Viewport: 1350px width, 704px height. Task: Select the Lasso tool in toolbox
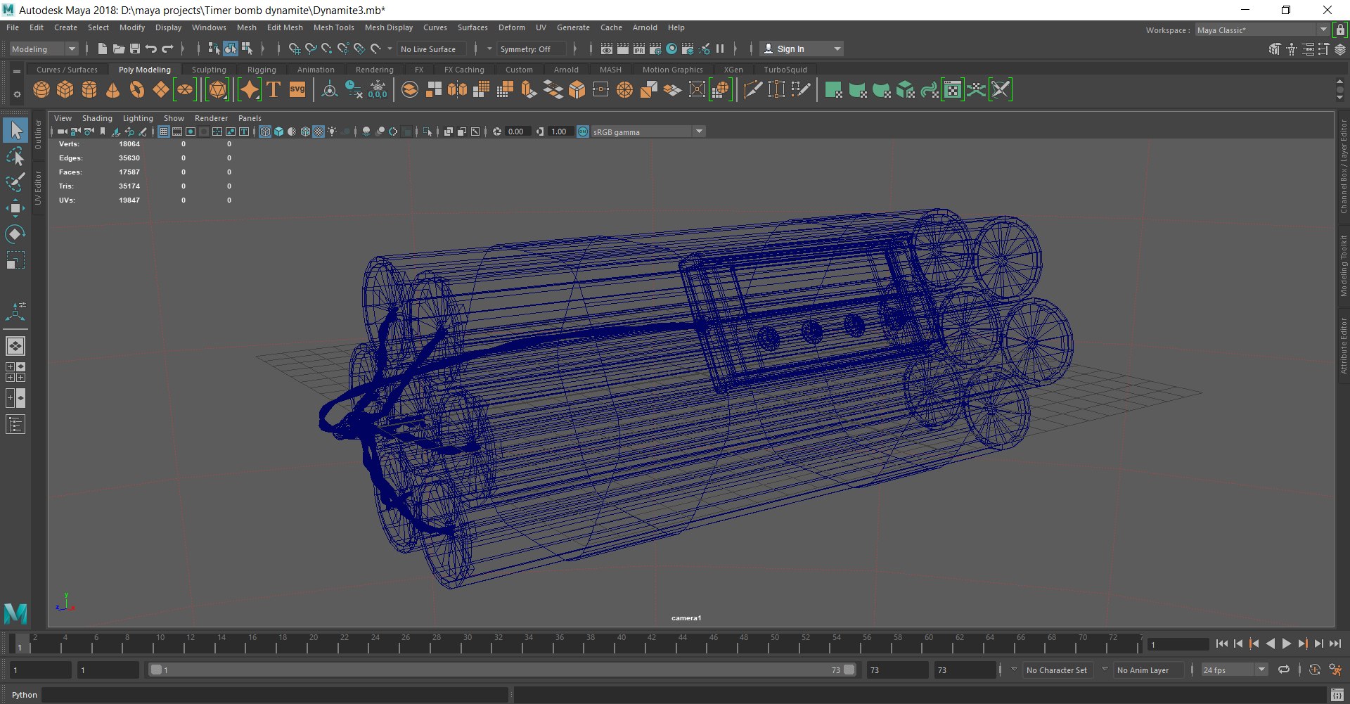(x=15, y=156)
